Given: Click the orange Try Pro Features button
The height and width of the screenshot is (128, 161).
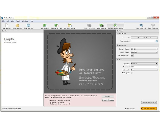Looking at the screenshot, I should [x=149, y=109].
